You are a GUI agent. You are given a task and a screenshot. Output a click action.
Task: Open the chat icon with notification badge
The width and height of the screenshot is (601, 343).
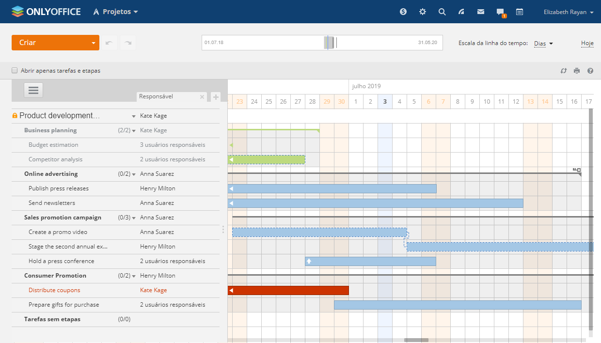(500, 12)
